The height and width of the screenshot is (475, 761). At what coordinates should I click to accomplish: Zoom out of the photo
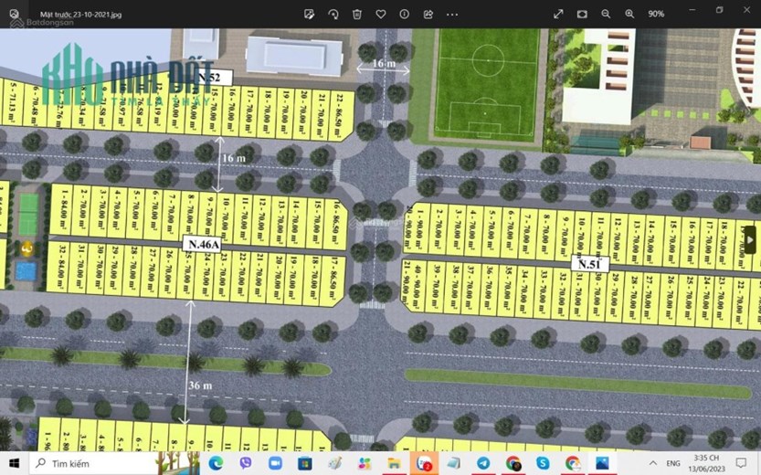pos(606,14)
